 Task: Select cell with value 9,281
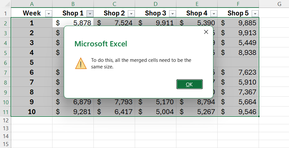pyautogui.click(x=73, y=112)
